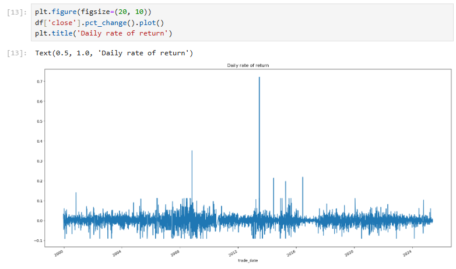Click the tallest spike peak near 0.7
The width and height of the screenshot is (456, 269).
259,78
